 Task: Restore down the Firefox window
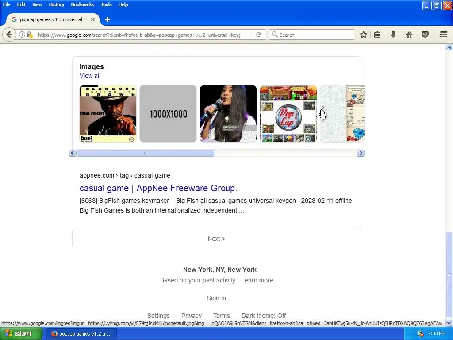pyautogui.click(x=437, y=5)
